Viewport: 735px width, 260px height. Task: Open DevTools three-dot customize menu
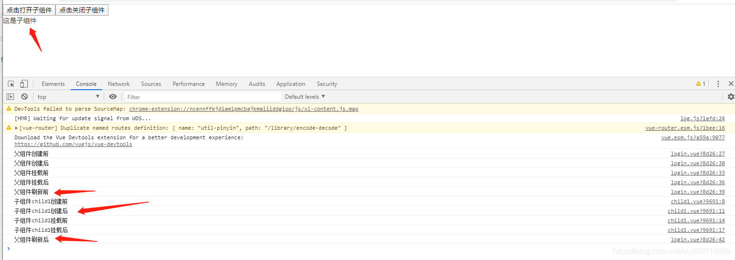pyautogui.click(x=718, y=84)
